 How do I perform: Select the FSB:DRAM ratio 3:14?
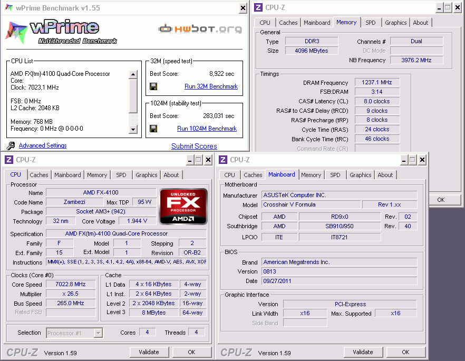click(x=377, y=92)
